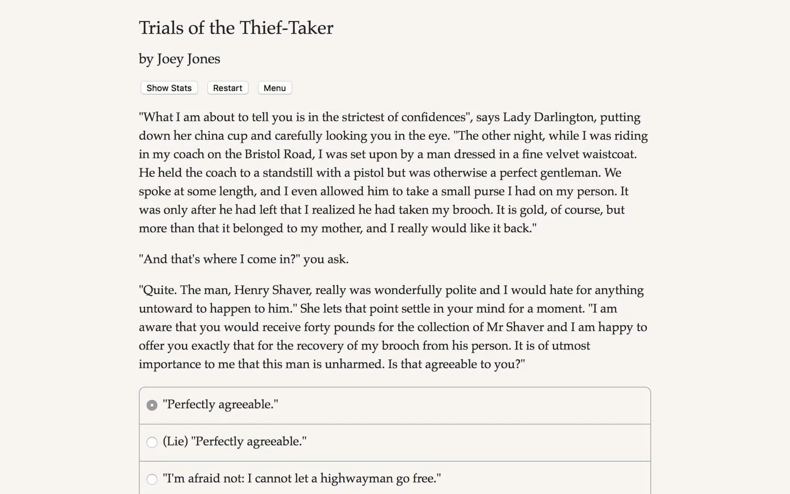Image resolution: width=790 pixels, height=494 pixels.
Task: Open the Show Stats panel
Action: tap(168, 88)
